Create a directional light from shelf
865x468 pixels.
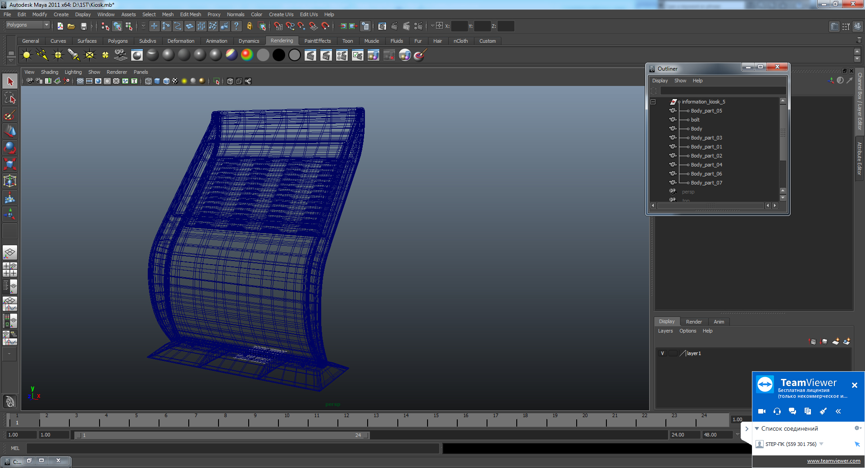(x=42, y=55)
